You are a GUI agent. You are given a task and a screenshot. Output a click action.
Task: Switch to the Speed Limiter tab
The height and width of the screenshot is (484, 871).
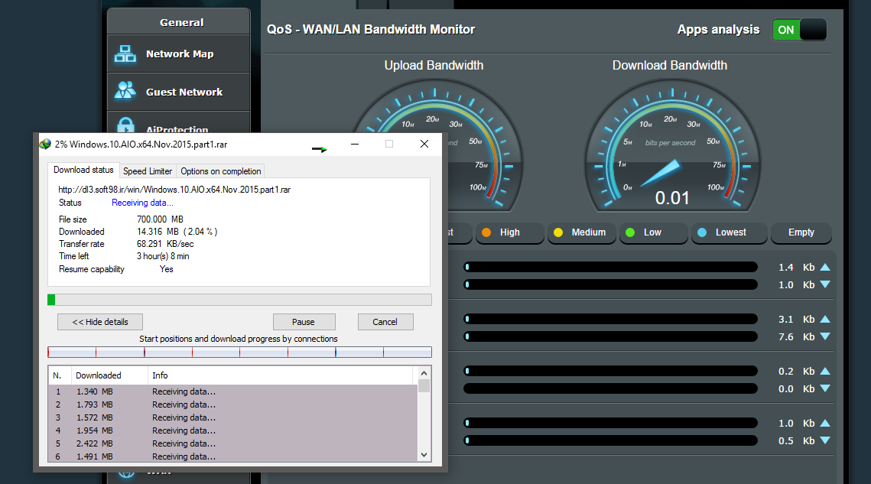(147, 171)
